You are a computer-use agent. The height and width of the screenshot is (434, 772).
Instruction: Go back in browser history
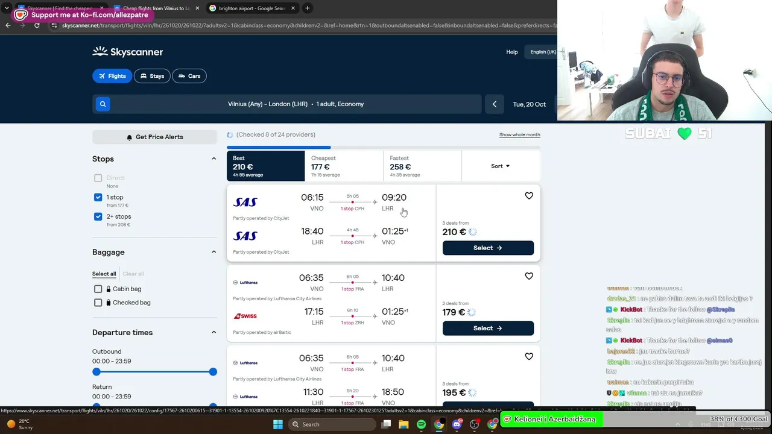coord(8,25)
